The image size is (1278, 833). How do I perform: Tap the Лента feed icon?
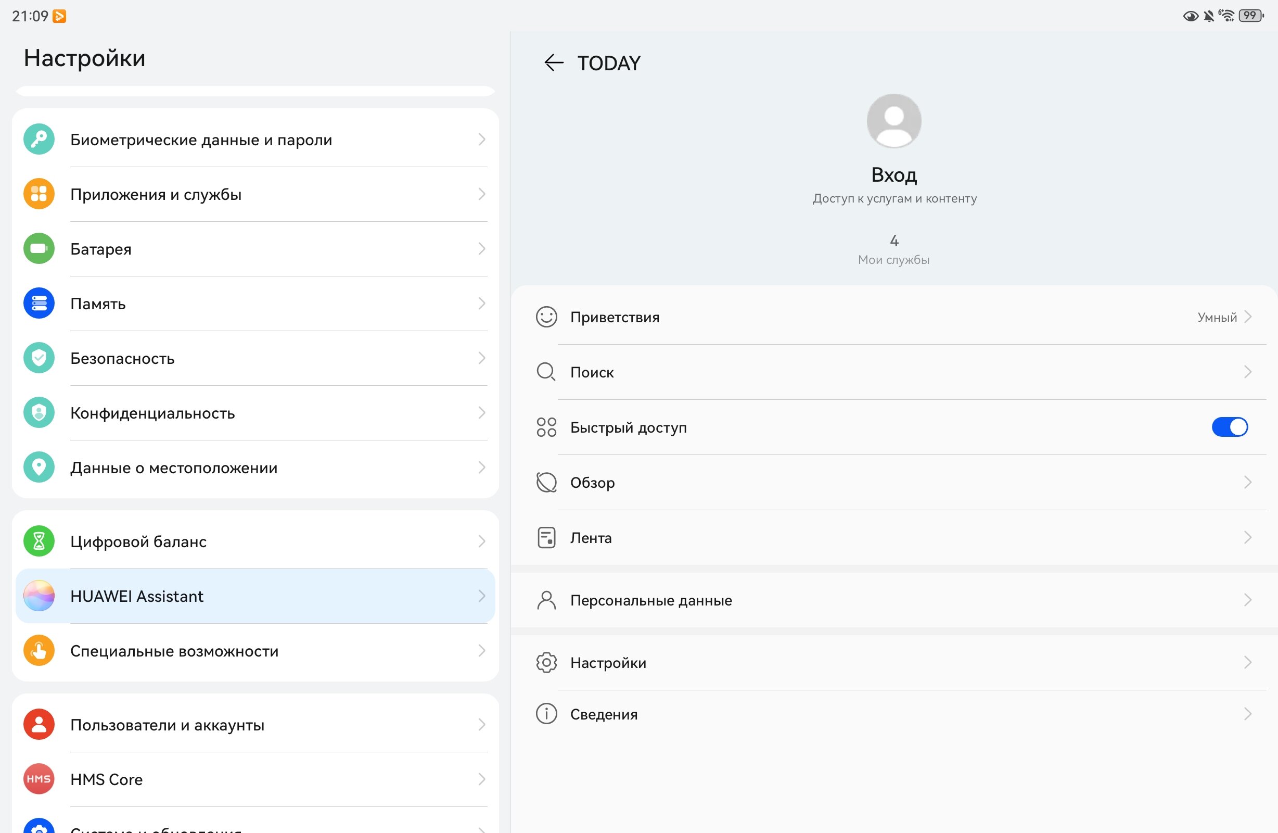(x=547, y=537)
